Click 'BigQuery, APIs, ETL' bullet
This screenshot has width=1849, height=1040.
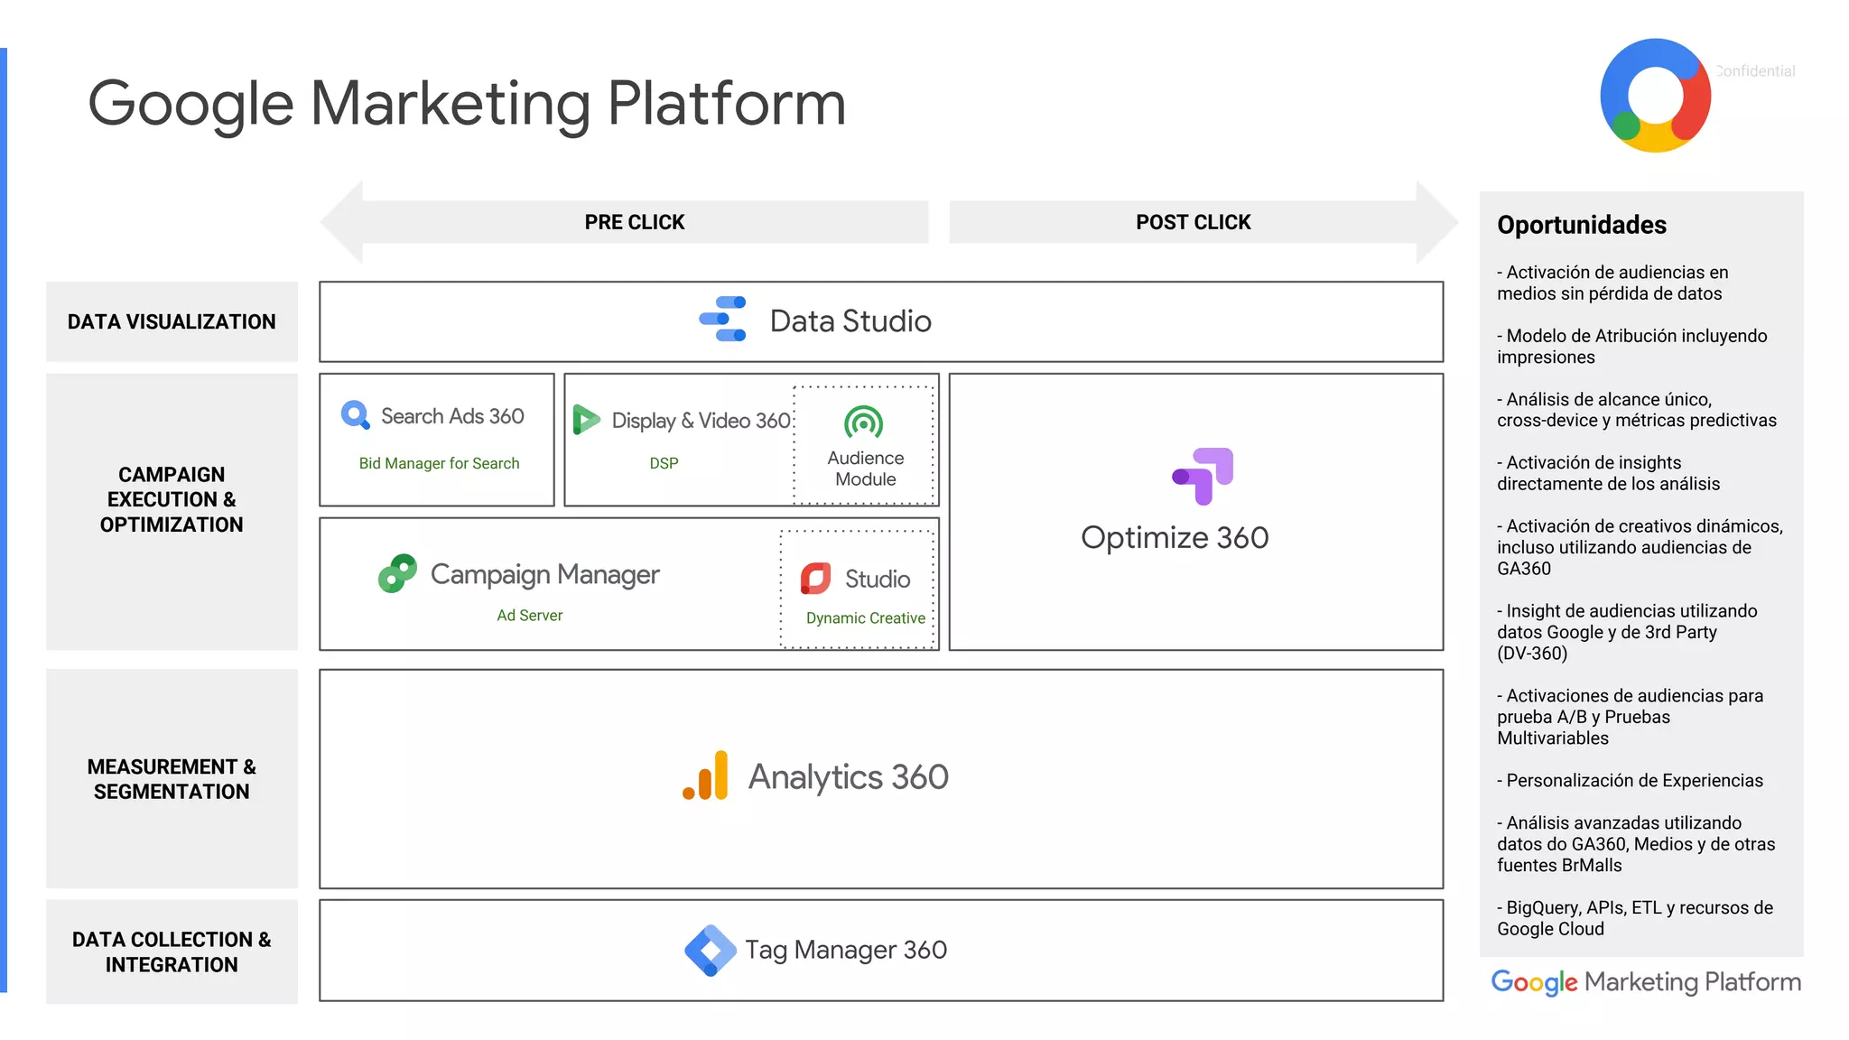click(1635, 918)
